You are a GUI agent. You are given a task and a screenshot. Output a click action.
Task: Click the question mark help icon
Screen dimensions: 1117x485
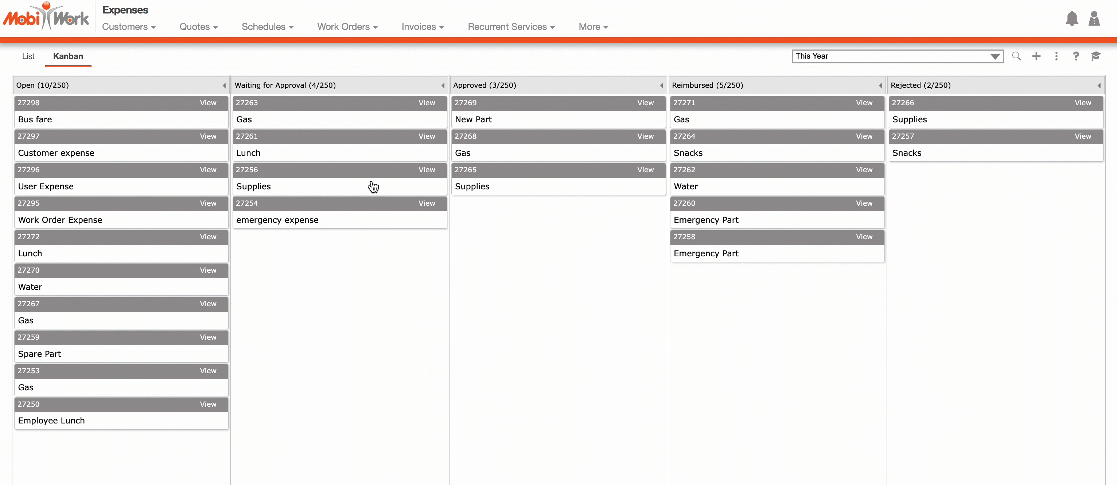[1075, 56]
